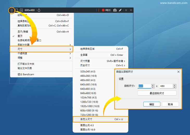Increase width with the up spinner arrow
This screenshot has height=135, width=190.
(153, 85)
